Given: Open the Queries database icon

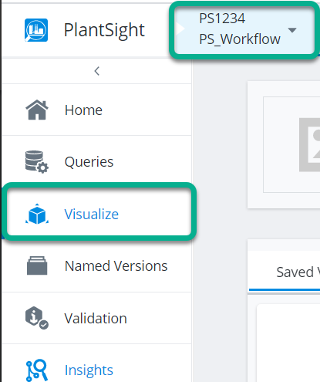Looking at the screenshot, I should (x=37, y=162).
